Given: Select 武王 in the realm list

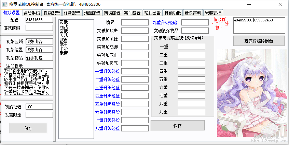Looking at the screenshot, I should [x=64, y=44].
